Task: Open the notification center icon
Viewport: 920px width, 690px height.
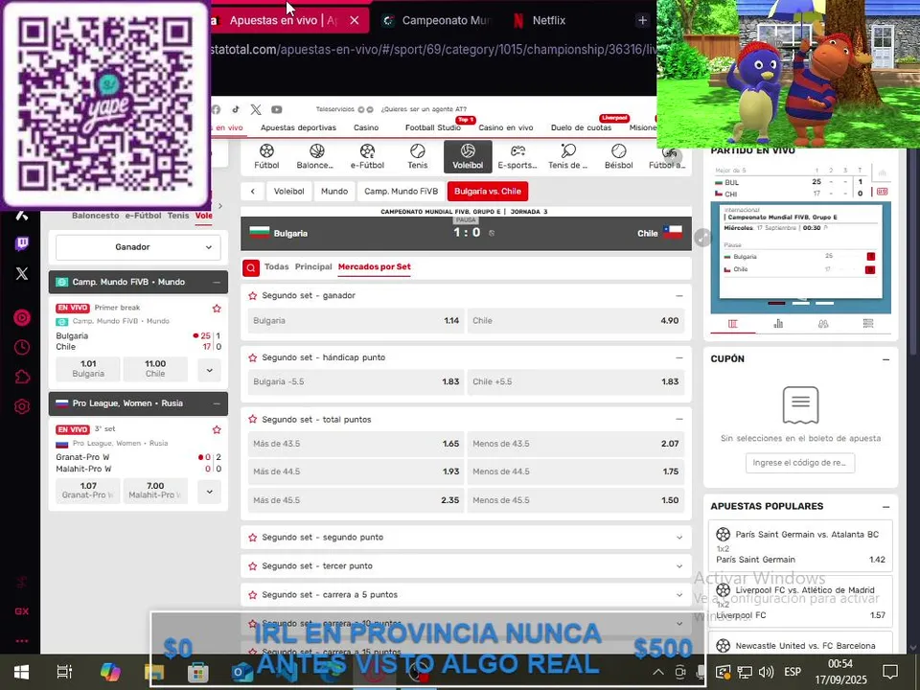Action: (890, 672)
